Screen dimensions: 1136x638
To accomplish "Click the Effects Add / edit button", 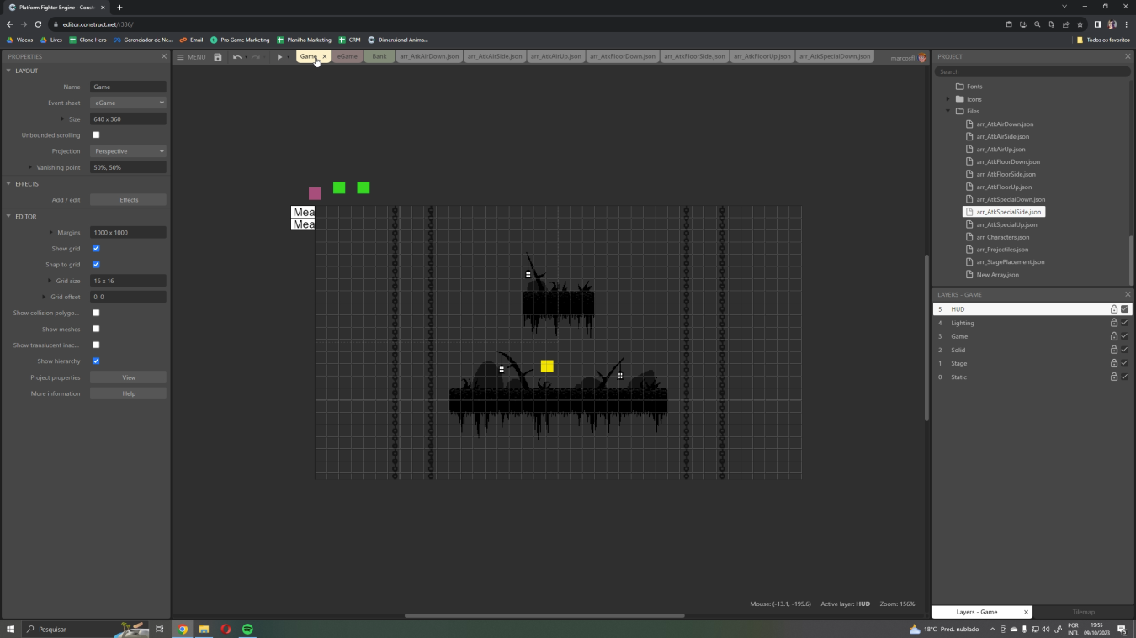I will (x=128, y=199).
